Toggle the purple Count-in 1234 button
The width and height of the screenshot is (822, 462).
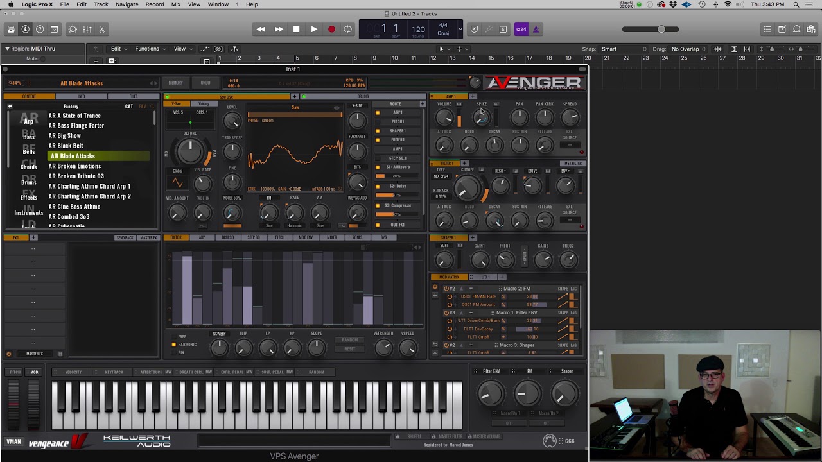(521, 29)
